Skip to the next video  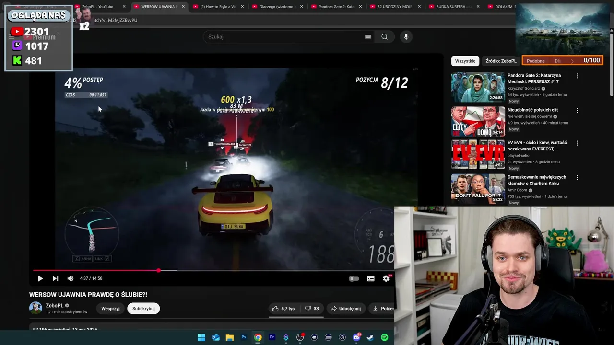coord(55,278)
